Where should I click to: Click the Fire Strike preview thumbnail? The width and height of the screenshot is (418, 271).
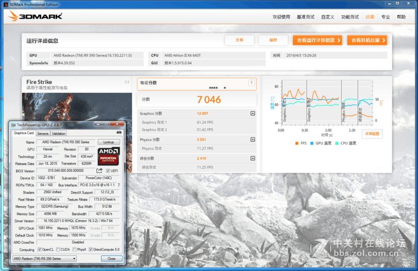(x=77, y=133)
